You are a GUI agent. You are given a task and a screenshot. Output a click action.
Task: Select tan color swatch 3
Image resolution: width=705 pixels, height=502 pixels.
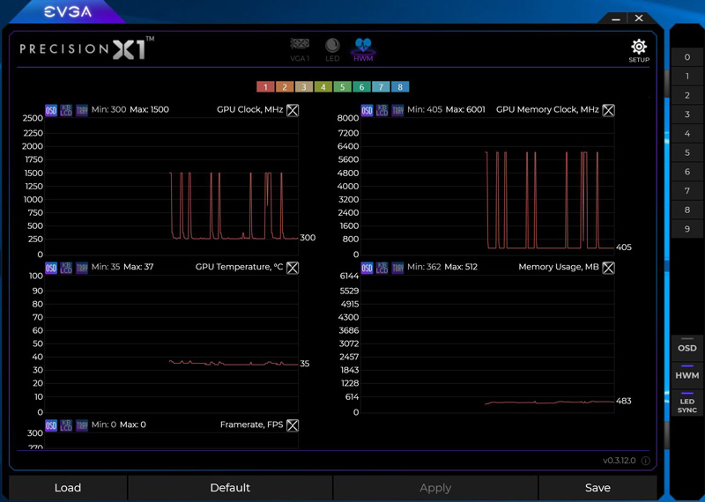click(x=304, y=86)
